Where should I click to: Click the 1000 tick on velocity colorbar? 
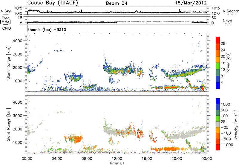click(x=225, y=104)
